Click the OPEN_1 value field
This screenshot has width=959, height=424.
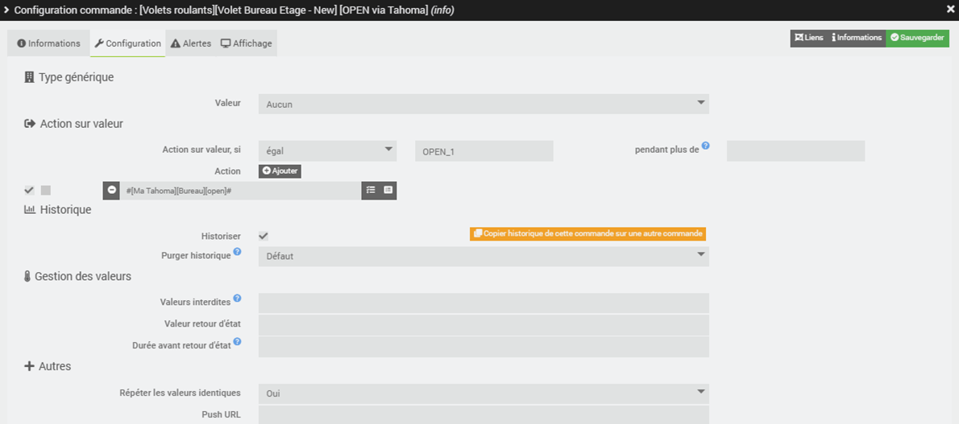point(484,151)
